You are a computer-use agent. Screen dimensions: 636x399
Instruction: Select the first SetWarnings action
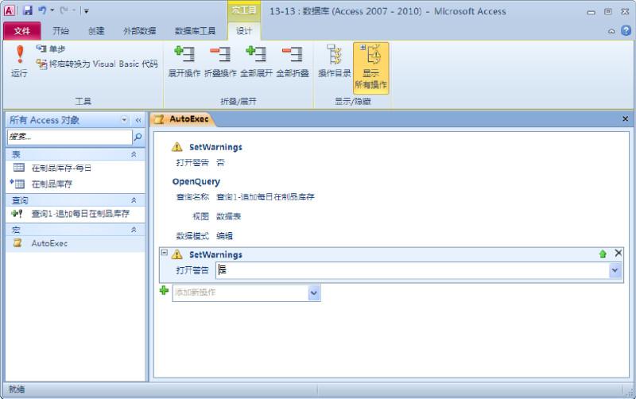215,147
